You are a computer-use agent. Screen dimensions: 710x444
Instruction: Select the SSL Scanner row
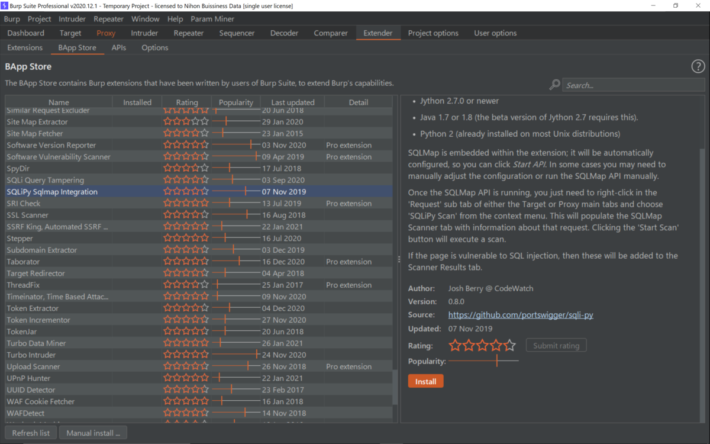point(199,215)
